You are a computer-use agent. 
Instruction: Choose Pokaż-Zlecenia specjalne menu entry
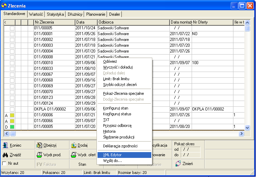pos(124,93)
